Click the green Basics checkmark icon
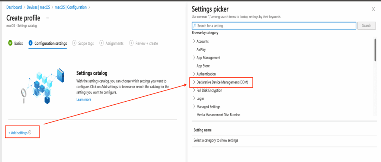 (x=10, y=43)
